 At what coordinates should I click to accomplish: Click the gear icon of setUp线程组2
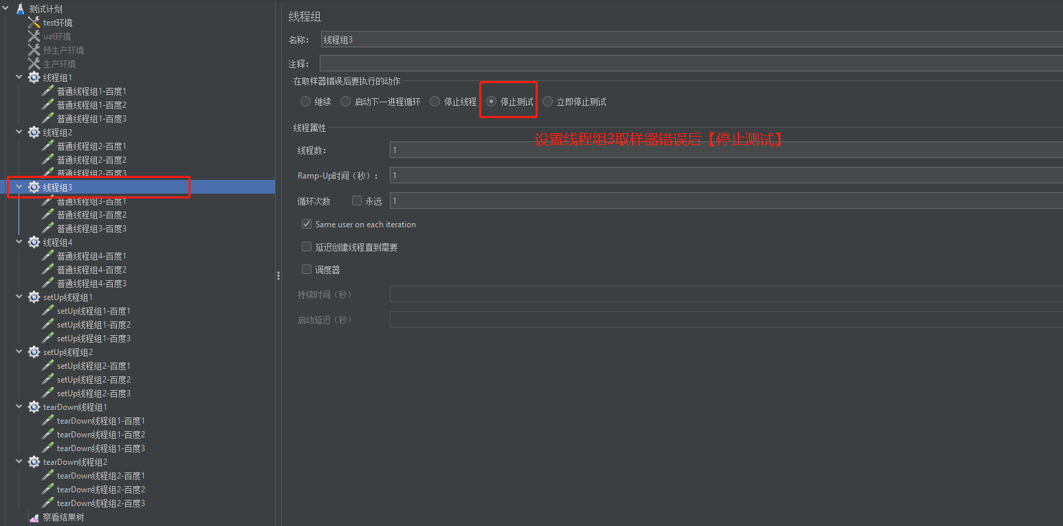pyautogui.click(x=34, y=352)
